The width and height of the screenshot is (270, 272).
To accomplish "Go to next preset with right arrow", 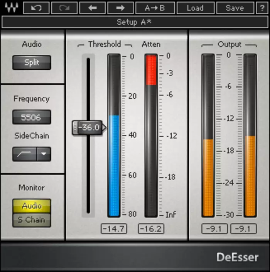I will point(120,7).
